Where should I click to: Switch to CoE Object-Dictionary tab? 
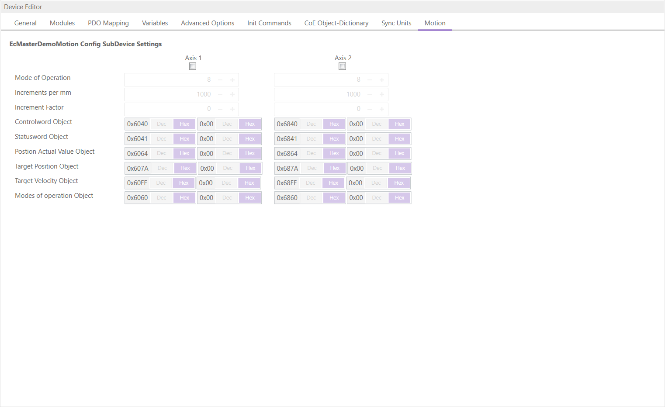[x=336, y=23]
